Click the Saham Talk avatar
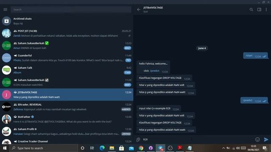 (x=6, y=70)
